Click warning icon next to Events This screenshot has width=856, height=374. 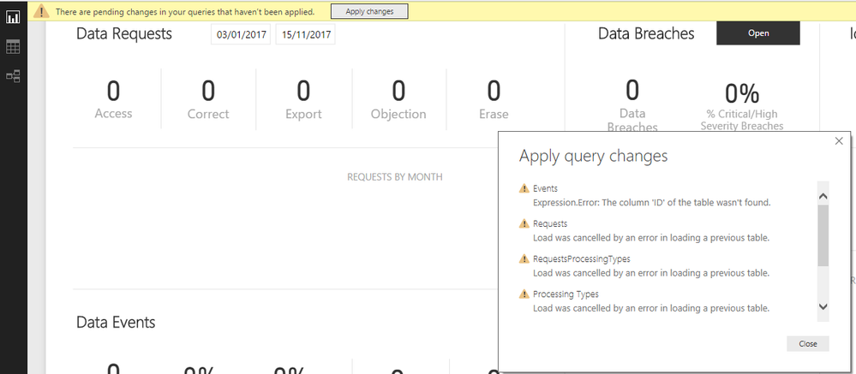tap(524, 188)
